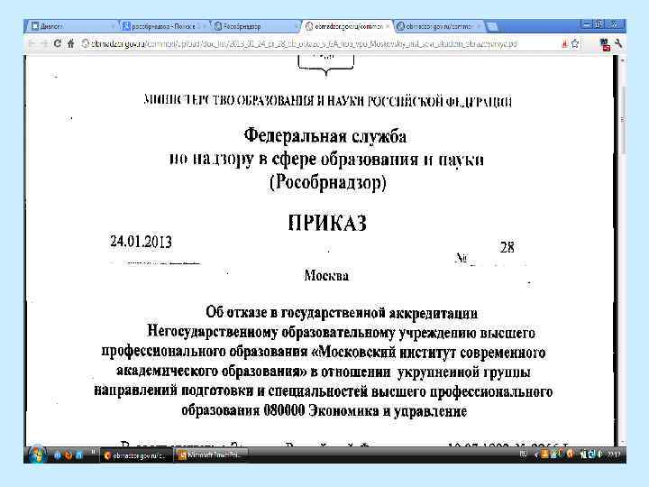
Task: Click the text (Рособрнадзор) in the header
Action: (x=327, y=182)
